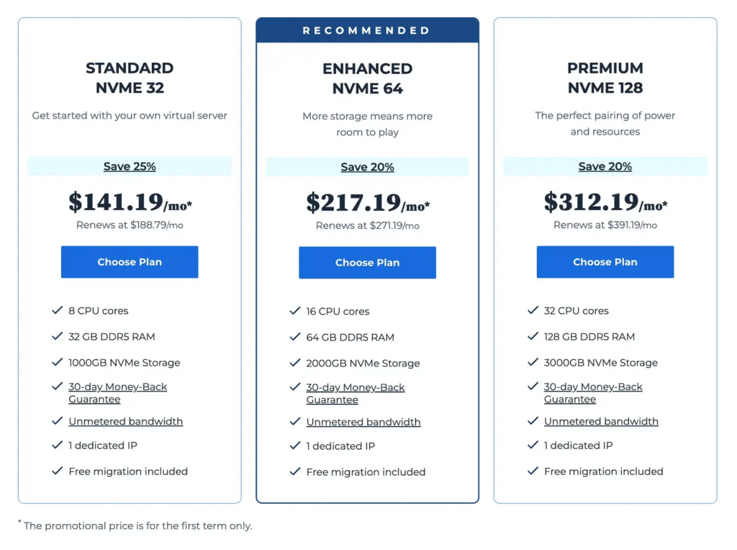
Task: Open the Premium plan Save 20% link
Action: [605, 166]
